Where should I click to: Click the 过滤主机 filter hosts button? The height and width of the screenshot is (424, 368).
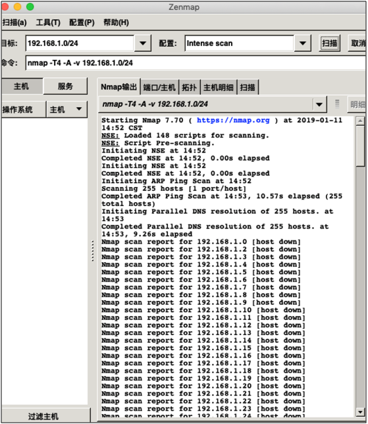pos(44,416)
